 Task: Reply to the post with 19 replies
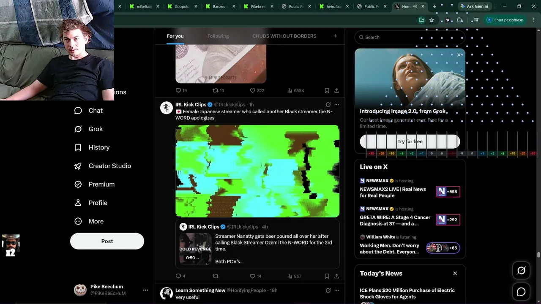181,90
